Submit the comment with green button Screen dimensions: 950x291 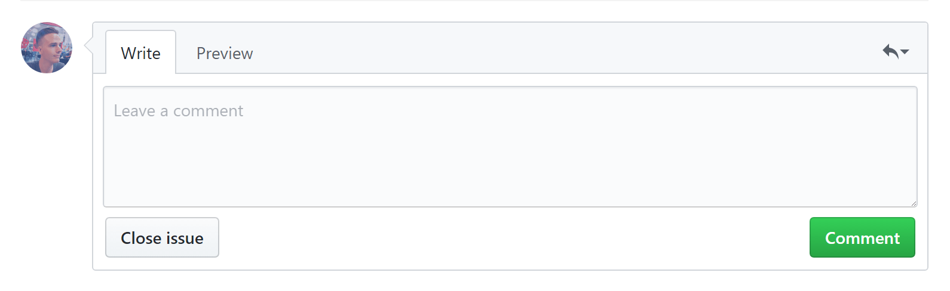pyautogui.click(x=862, y=237)
